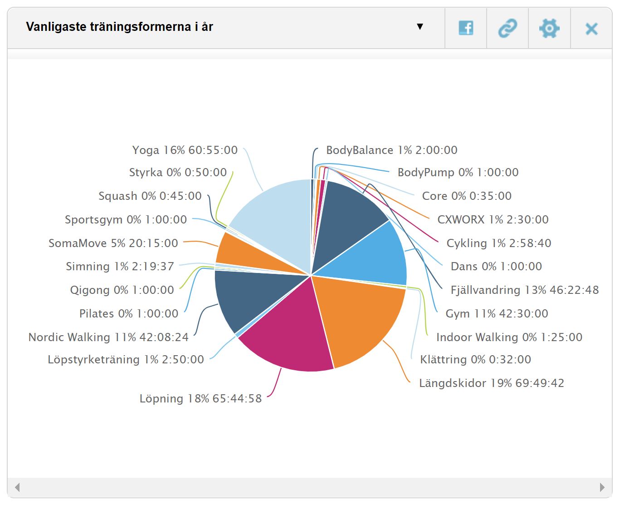The width and height of the screenshot is (620, 506).
Task: Share the chart on Facebook
Action: 466,28
